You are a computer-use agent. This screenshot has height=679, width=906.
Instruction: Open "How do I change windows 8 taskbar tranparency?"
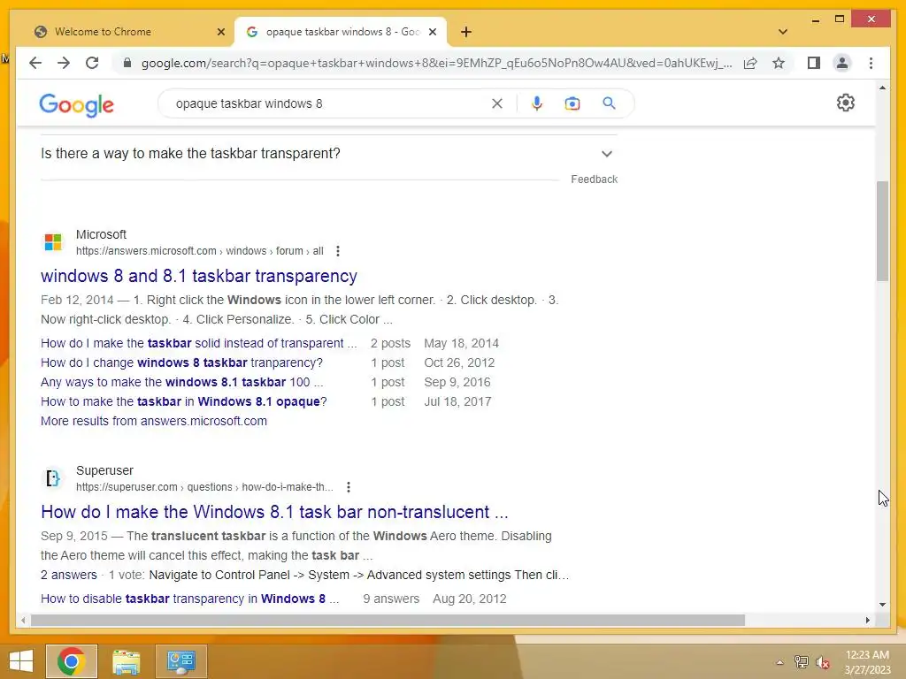181,362
